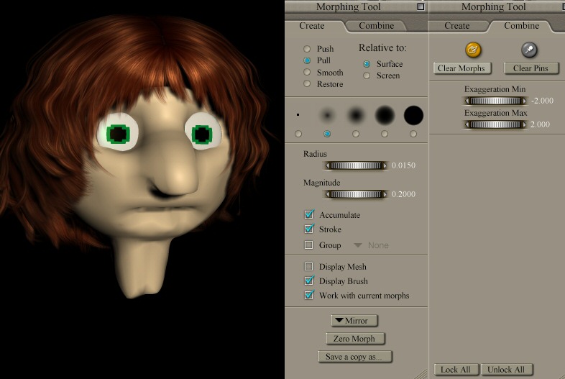Click the Exaggeration Min slider dial
Image resolution: width=565 pixels, height=379 pixels.
[495, 101]
